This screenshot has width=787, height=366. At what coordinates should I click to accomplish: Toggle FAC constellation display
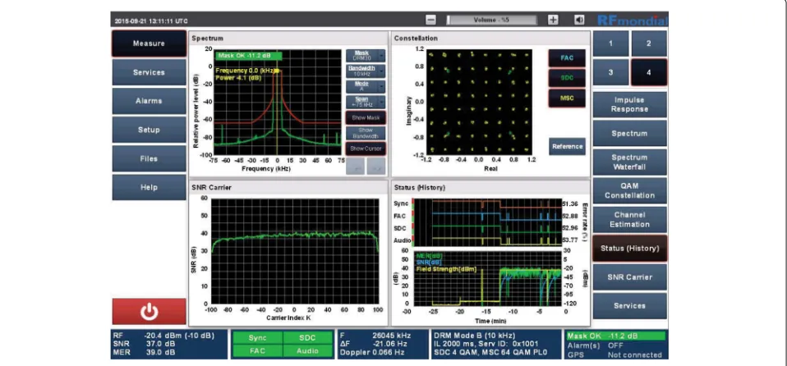567,57
